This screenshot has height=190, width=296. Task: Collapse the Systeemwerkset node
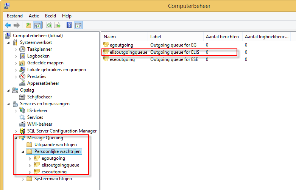[8, 43]
